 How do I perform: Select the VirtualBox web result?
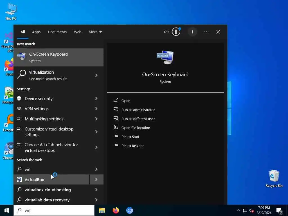tap(52, 179)
